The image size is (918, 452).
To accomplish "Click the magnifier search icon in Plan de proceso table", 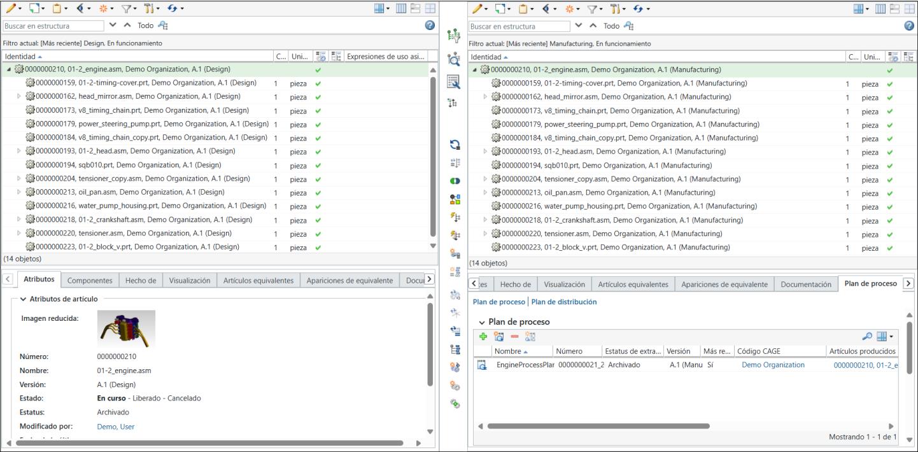I will point(867,336).
